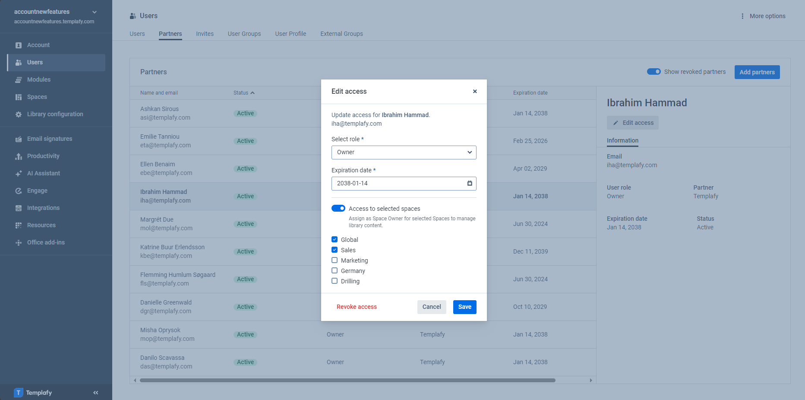The height and width of the screenshot is (400, 805).
Task: Check the Marketing space checkbox
Action: click(335, 260)
